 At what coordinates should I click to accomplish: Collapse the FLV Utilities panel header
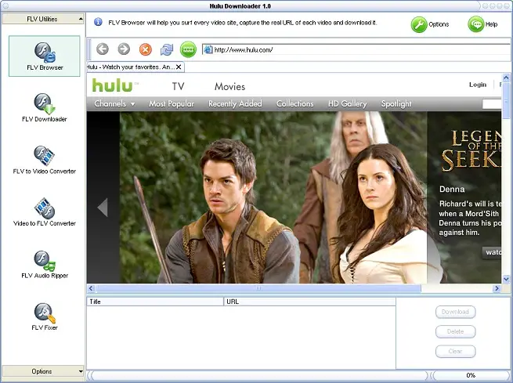(42, 19)
